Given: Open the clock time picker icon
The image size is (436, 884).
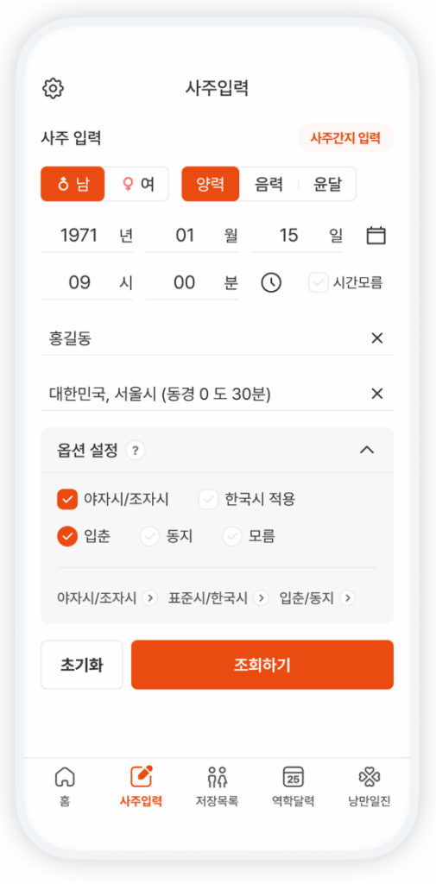Looking at the screenshot, I should pyautogui.click(x=271, y=282).
